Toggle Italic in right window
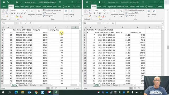This screenshot has height=95, width=169. [97, 13]
